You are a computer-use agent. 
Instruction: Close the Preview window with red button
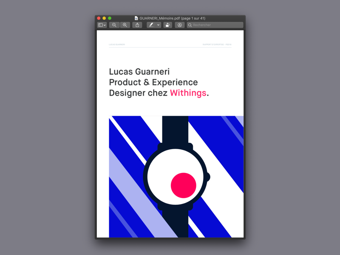(x=99, y=18)
